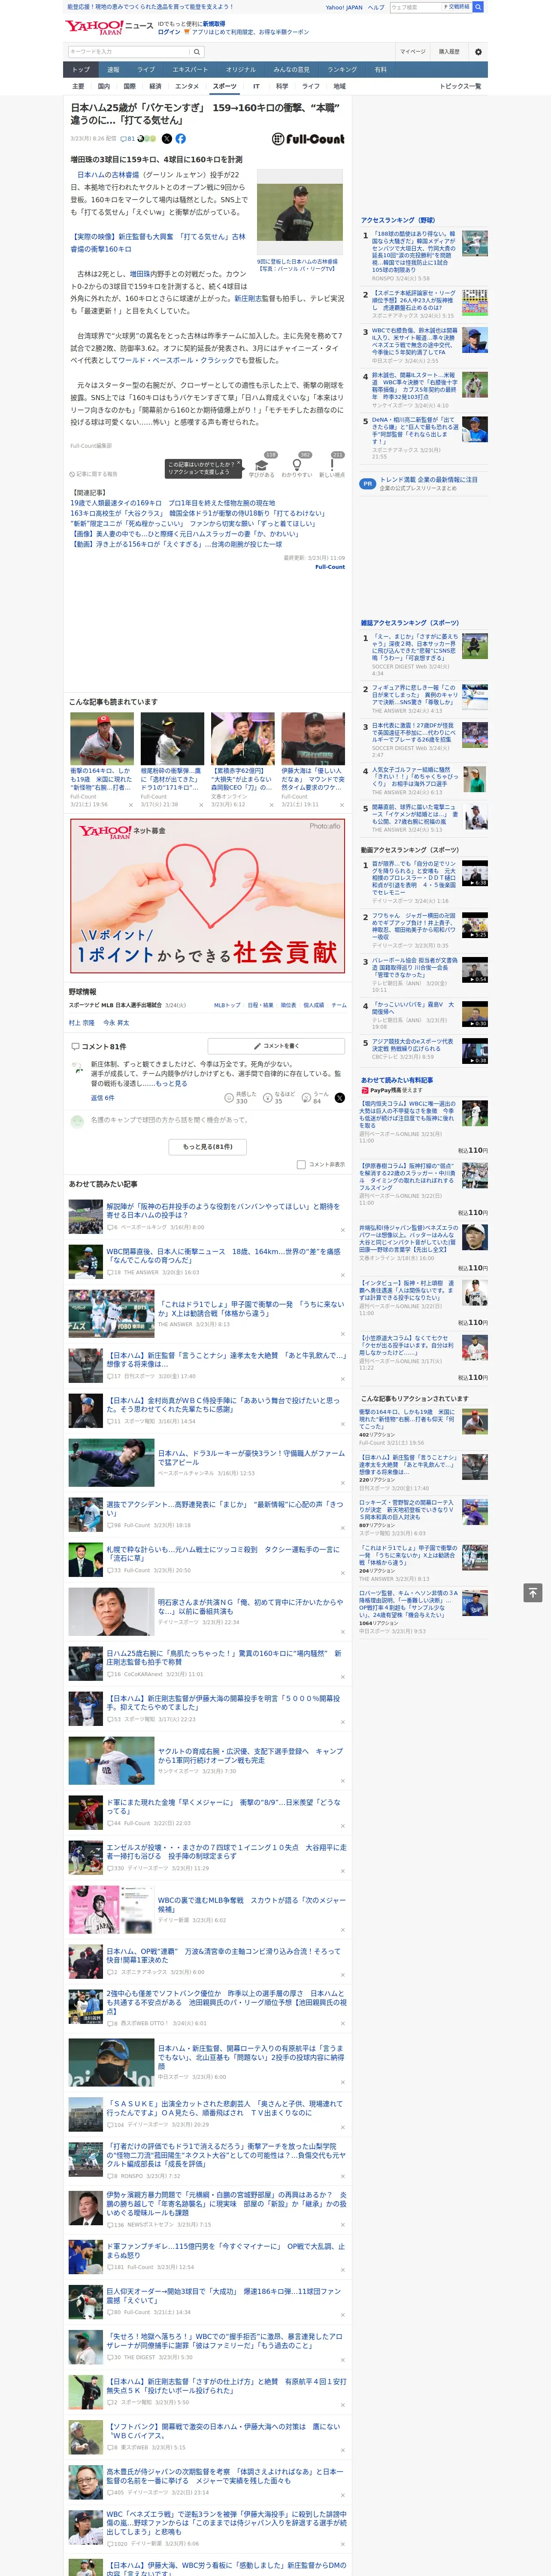Click the keyword search magnifier icon
Image resolution: width=551 pixels, height=2576 pixels.
click(197, 52)
